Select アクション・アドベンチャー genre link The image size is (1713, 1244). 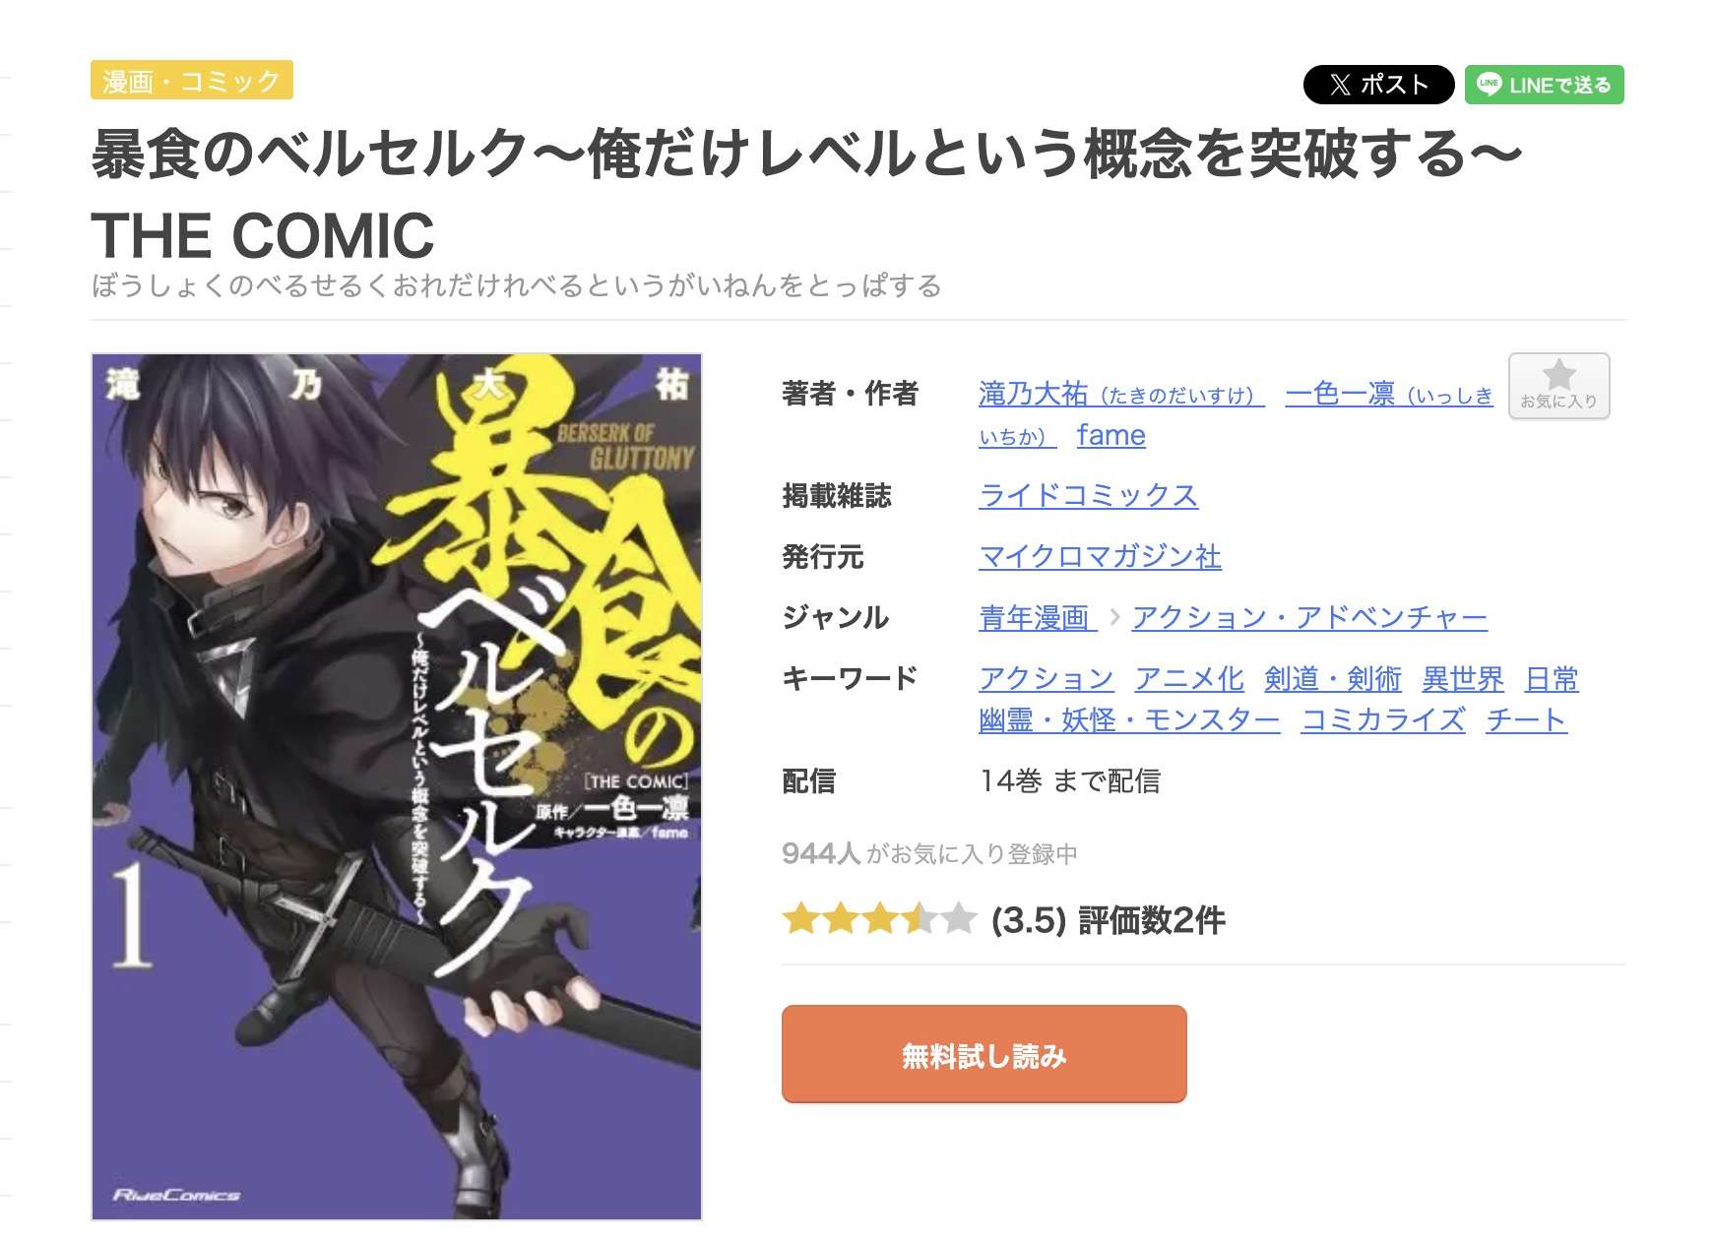tap(1309, 617)
